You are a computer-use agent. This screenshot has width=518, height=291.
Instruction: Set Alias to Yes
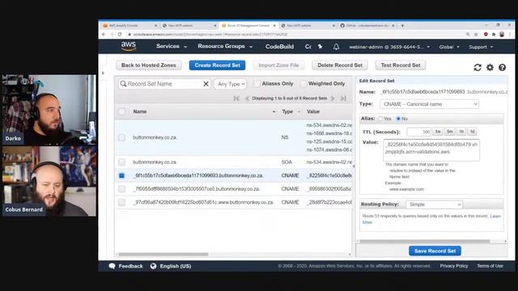[x=380, y=119]
